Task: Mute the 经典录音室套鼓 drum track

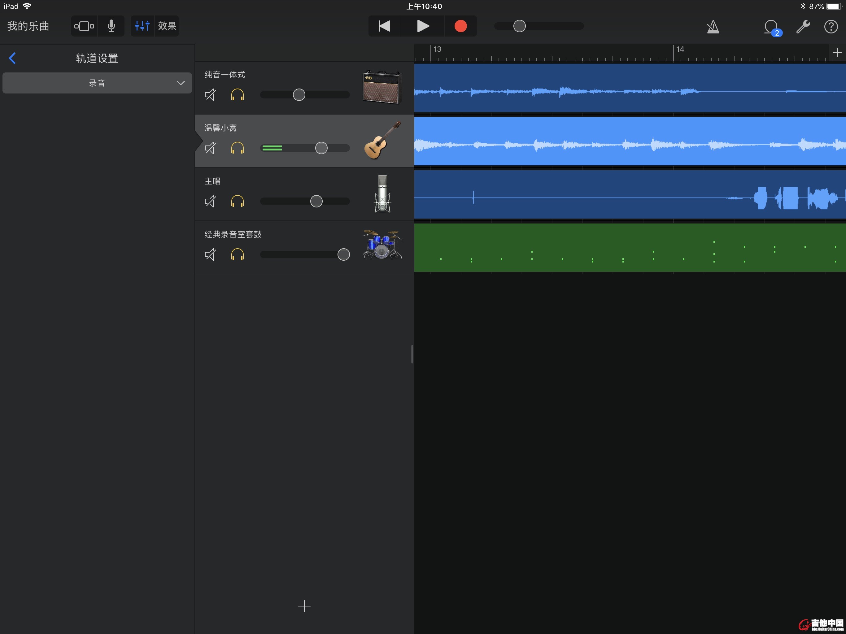Action: pyautogui.click(x=210, y=254)
